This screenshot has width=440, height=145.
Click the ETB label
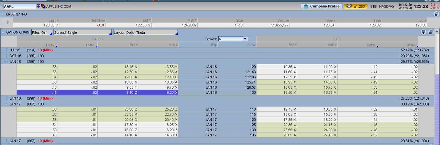click(373, 6)
